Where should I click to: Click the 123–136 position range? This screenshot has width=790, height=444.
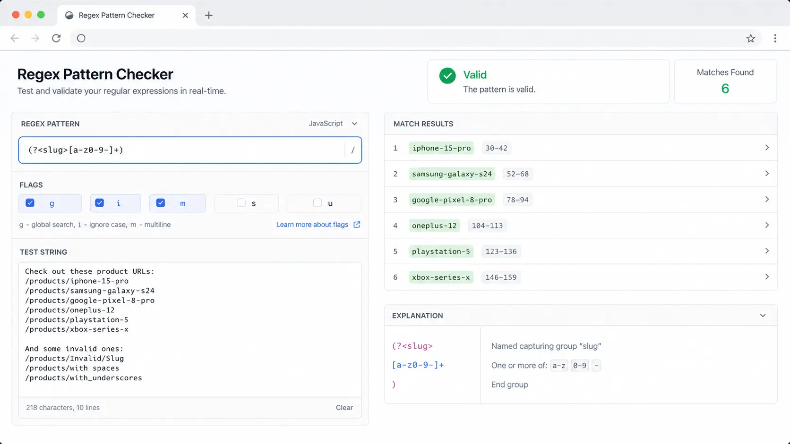(501, 251)
